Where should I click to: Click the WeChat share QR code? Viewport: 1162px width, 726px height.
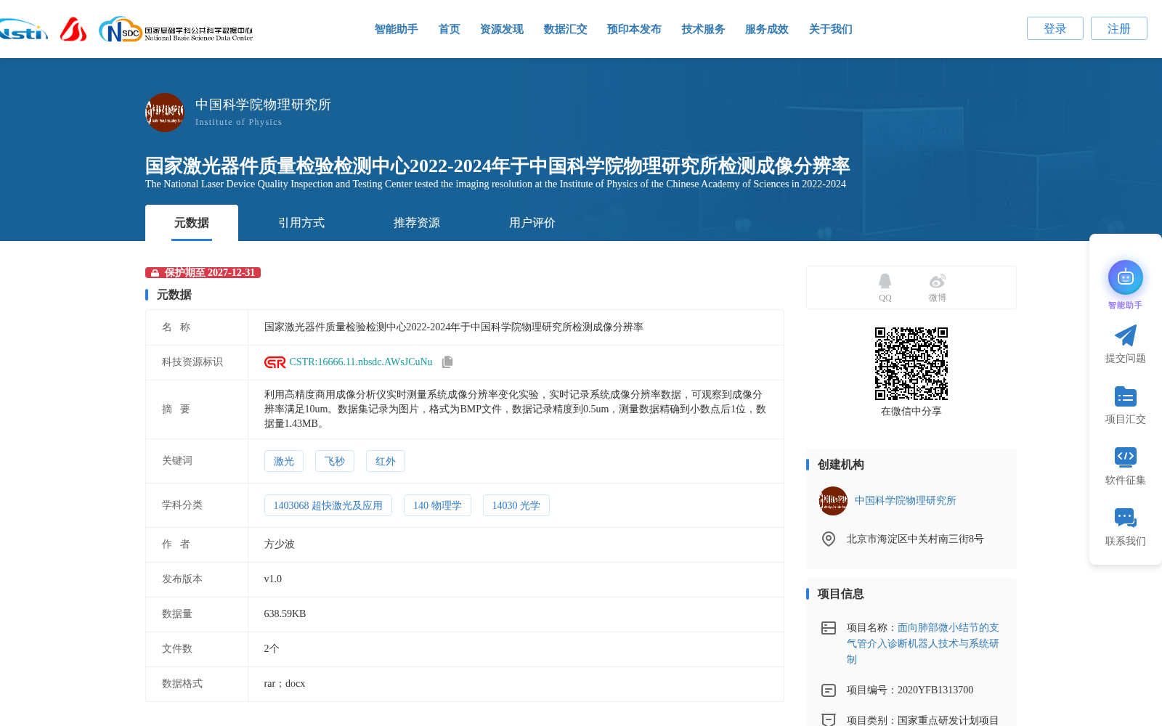coord(911,364)
